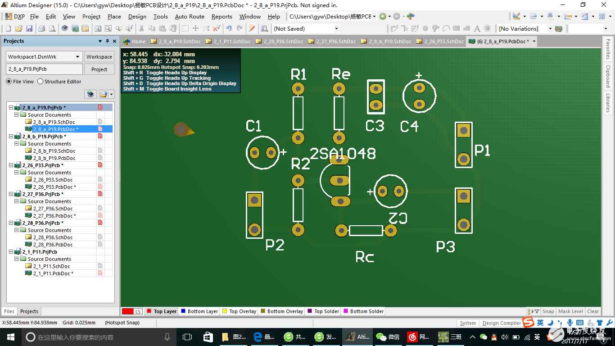The image size is (615, 346).
Task: Click the Move Selection cross-arrow icon
Action: tap(196, 28)
